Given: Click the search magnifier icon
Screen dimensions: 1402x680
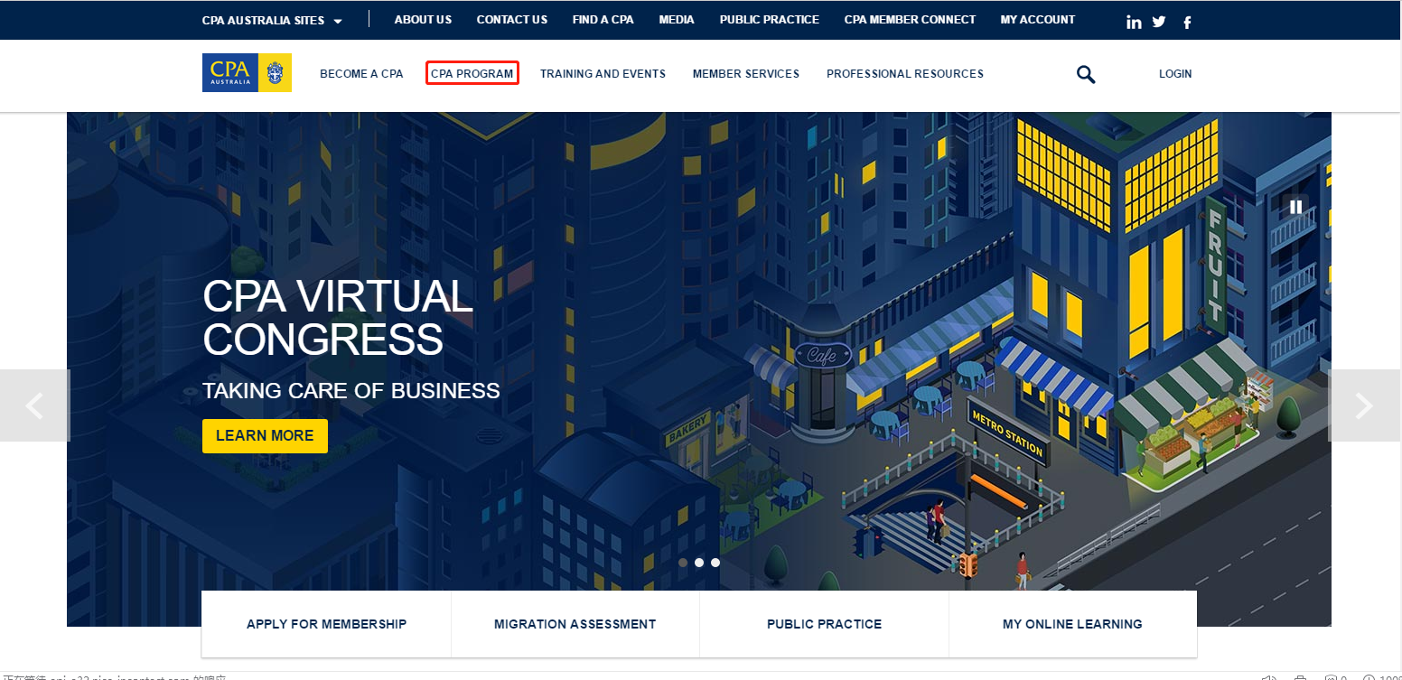Looking at the screenshot, I should (x=1086, y=74).
